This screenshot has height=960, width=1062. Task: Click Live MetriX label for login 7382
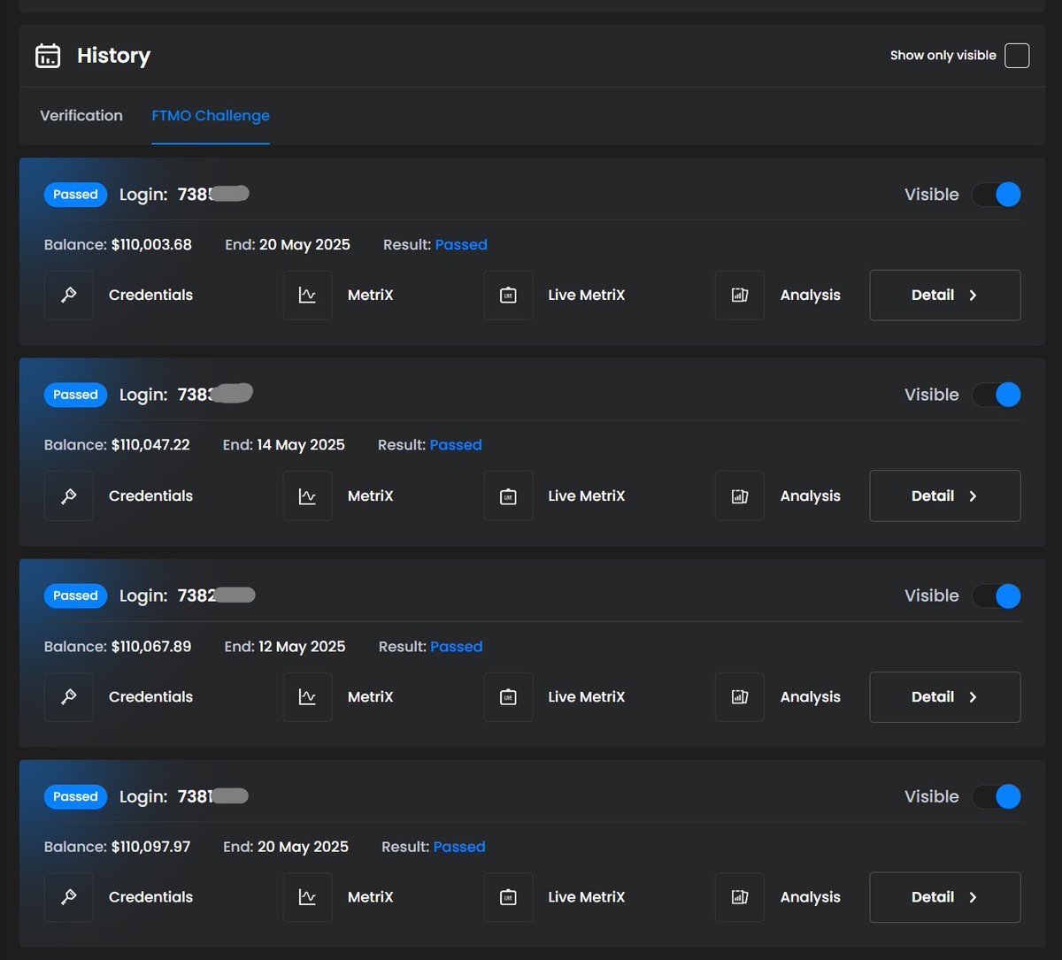pyautogui.click(x=587, y=697)
